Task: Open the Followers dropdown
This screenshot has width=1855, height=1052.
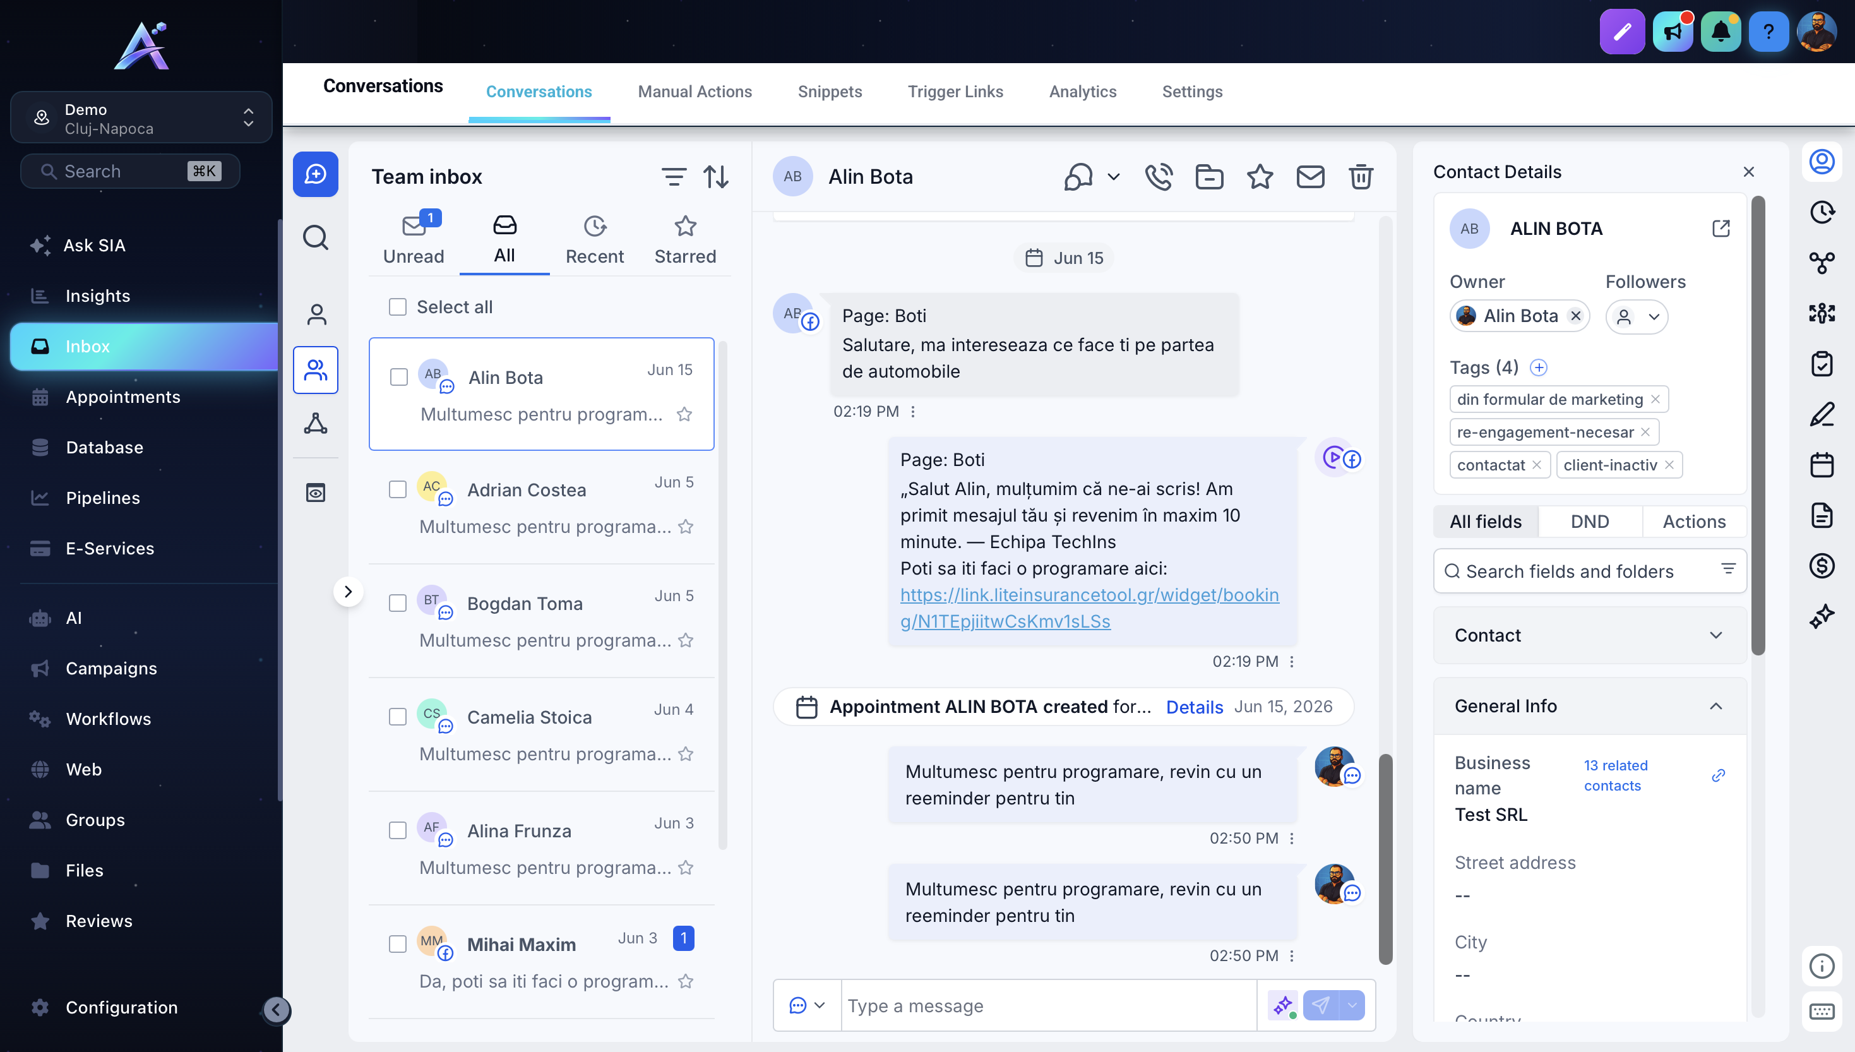Action: pyautogui.click(x=1636, y=316)
